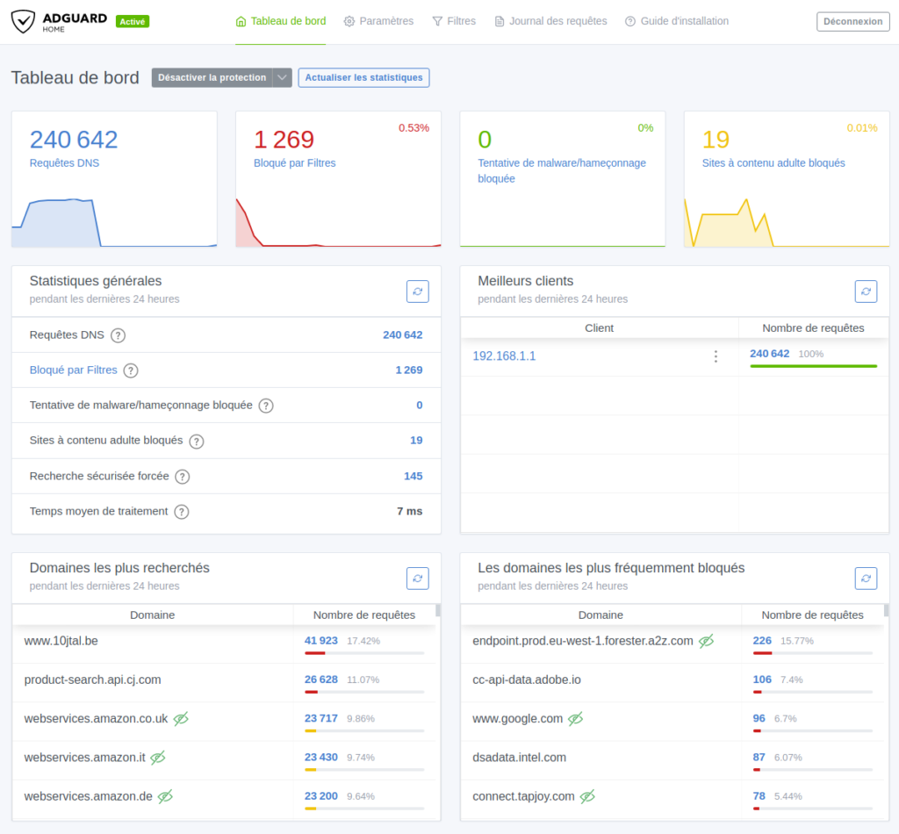Toggle tracker eye icon beside connect.tapjoy.com
The height and width of the screenshot is (834, 899).
tap(587, 796)
